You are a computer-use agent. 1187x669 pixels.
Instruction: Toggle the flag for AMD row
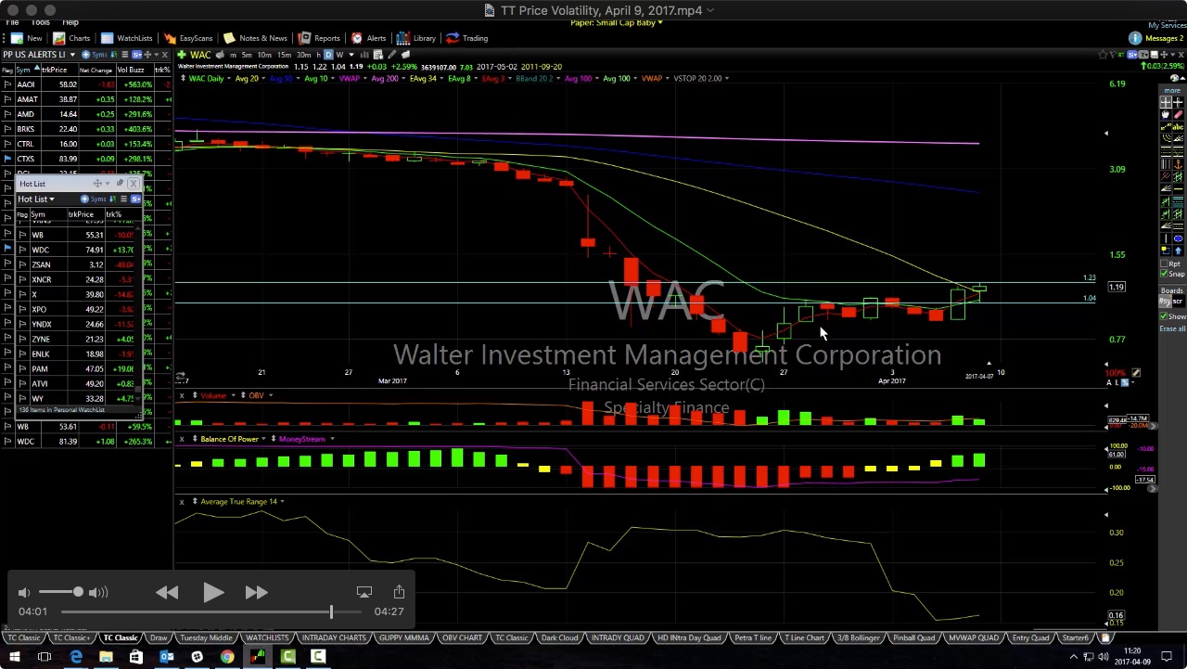pos(7,114)
